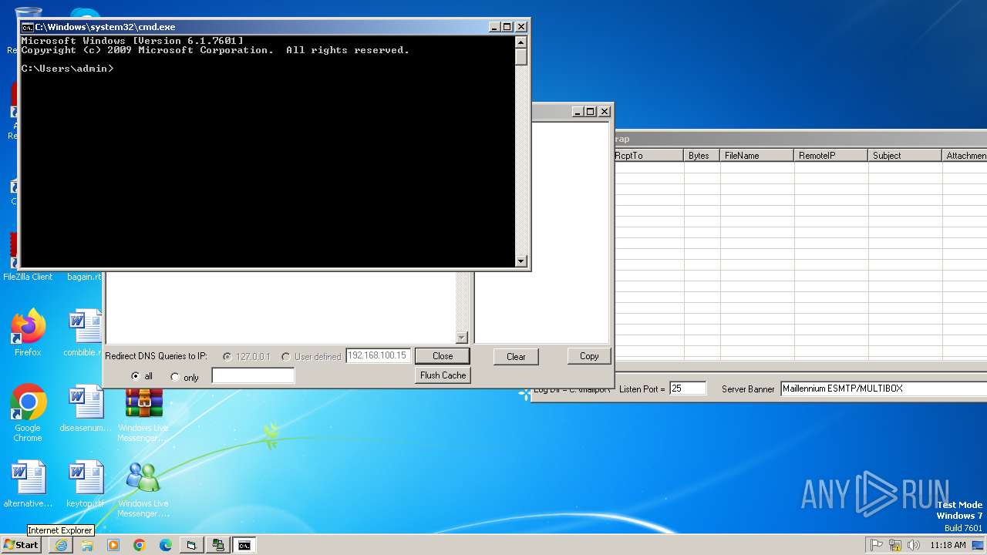Viewport: 987px width, 555px height.
Task: Click the Close button in DNS window
Action: click(443, 356)
